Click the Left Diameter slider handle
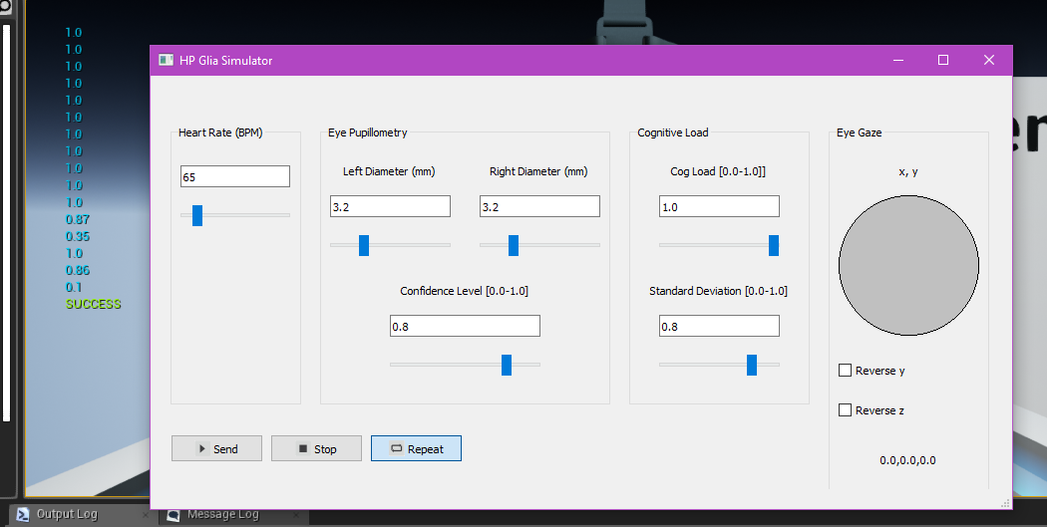Image resolution: width=1049 pixels, height=527 pixels. (364, 245)
